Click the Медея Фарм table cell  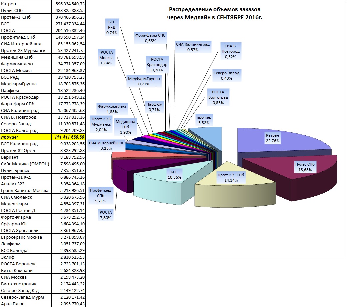[26, 204]
